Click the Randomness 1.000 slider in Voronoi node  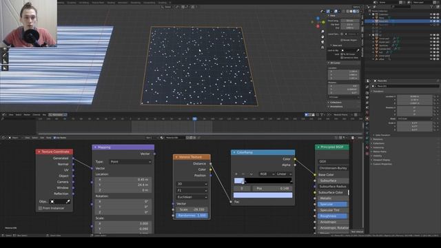tap(192, 216)
